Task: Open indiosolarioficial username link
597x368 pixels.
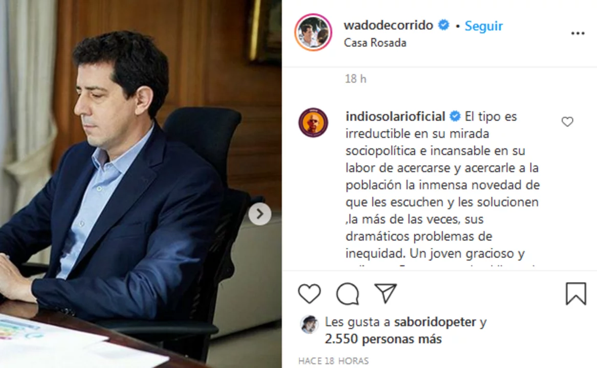Action: (x=395, y=116)
